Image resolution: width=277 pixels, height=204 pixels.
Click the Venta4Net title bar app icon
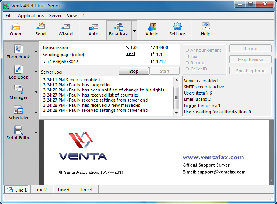6,6
